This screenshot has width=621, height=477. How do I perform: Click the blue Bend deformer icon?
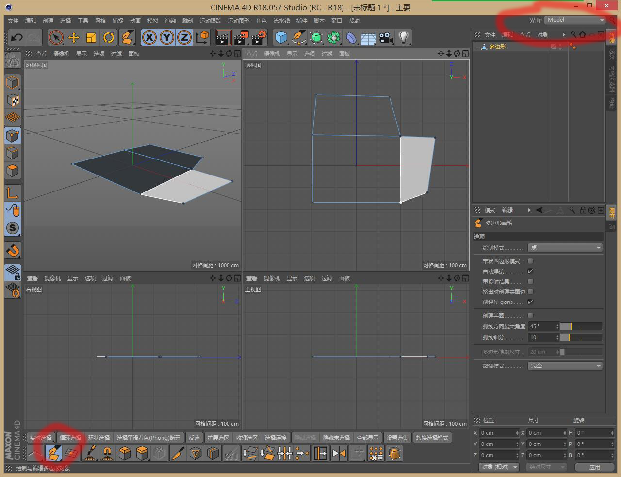coord(351,37)
